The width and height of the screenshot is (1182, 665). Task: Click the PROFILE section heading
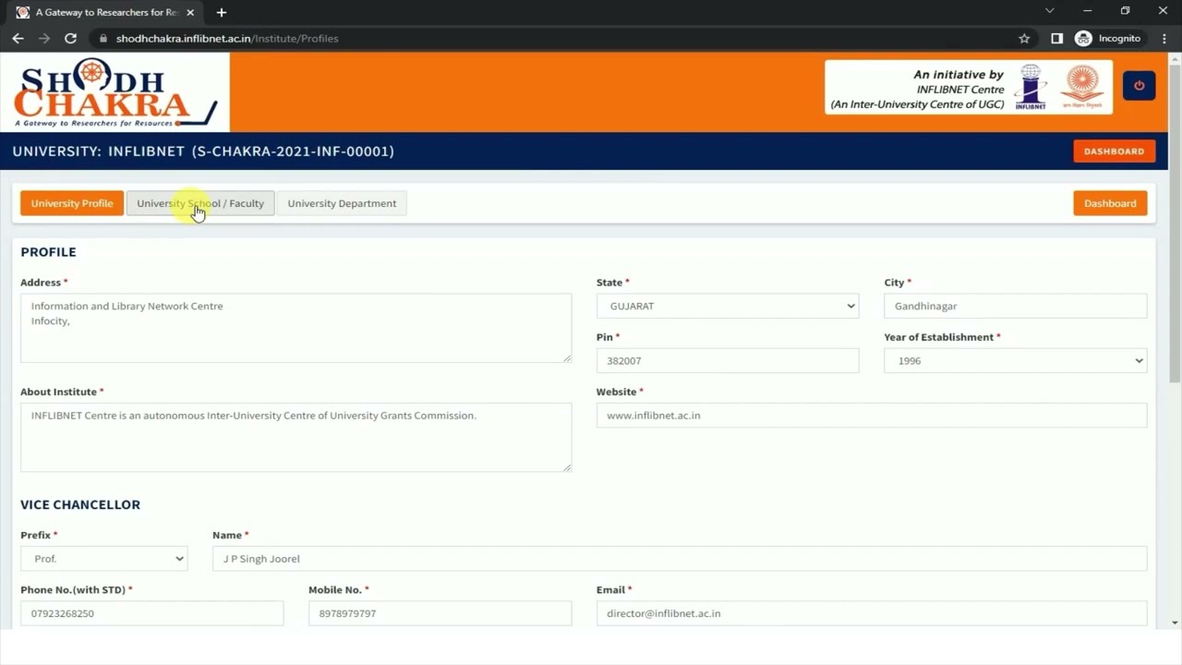(48, 252)
